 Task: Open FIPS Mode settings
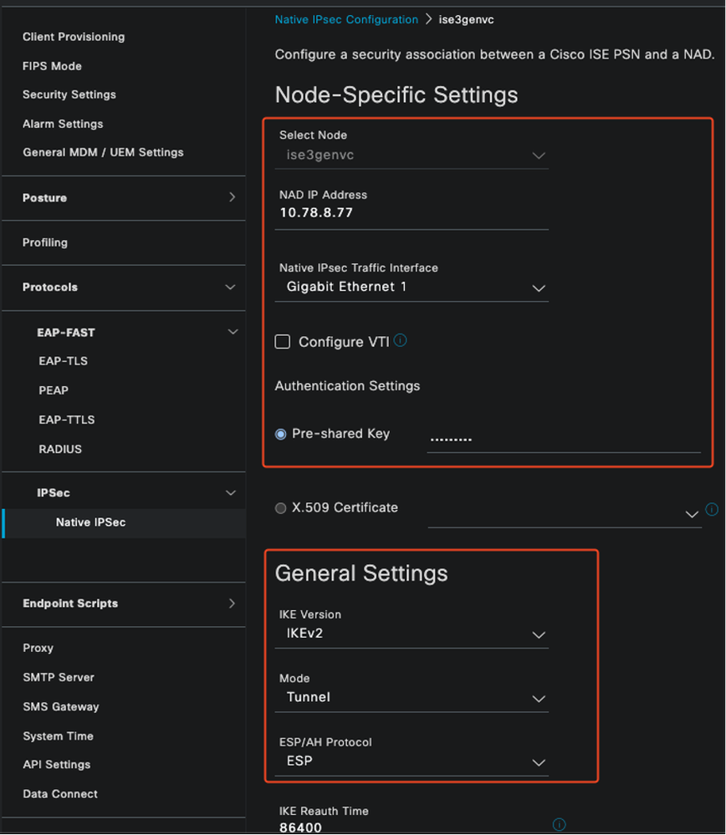click(52, 66)
